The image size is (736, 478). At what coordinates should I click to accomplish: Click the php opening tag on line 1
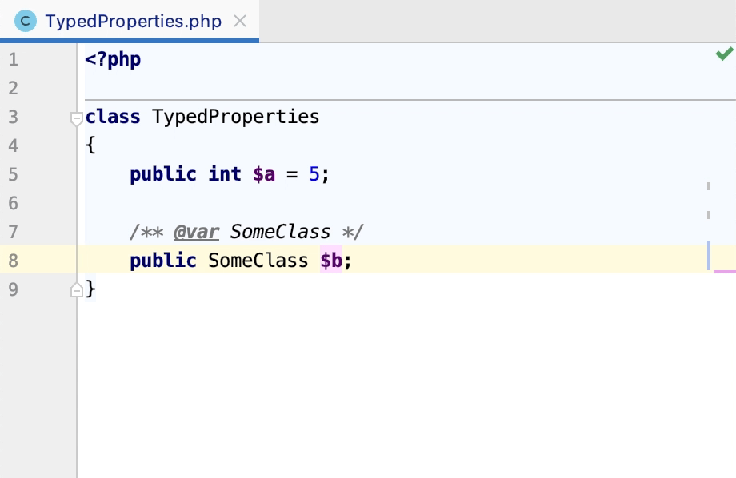[x=112, y=58]
